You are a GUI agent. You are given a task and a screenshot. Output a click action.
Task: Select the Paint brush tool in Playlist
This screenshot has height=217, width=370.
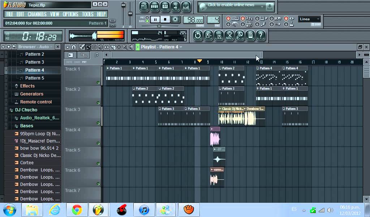click(x=88, y=47)
